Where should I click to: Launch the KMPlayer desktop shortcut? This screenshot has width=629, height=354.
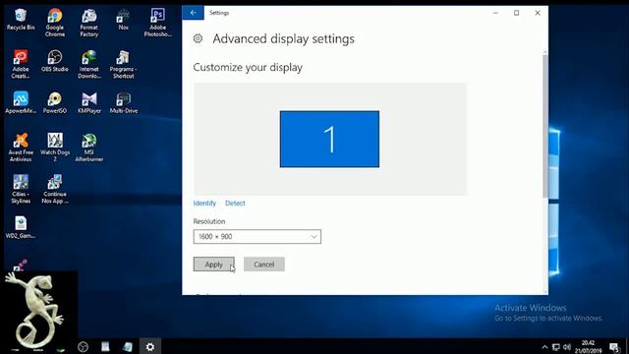coord(89,102)
